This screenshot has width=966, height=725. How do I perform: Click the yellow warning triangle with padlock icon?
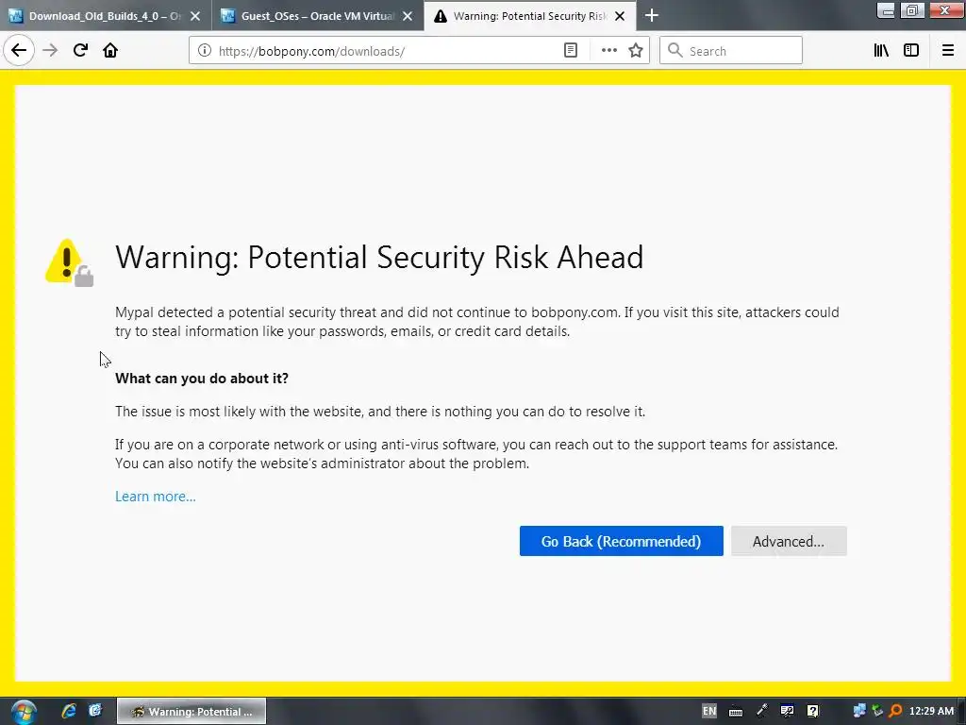tap(69, 263)
